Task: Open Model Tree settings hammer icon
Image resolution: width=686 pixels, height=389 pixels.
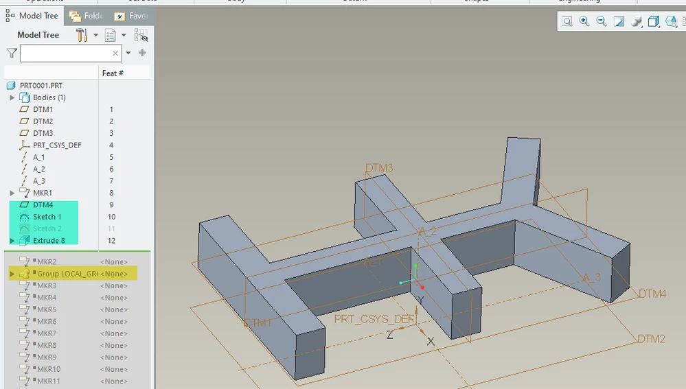Action: [x=82, y=35]
